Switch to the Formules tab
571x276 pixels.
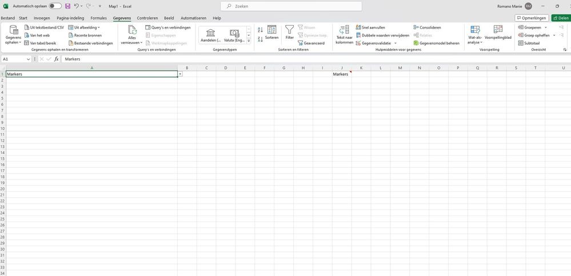[99, 18]
